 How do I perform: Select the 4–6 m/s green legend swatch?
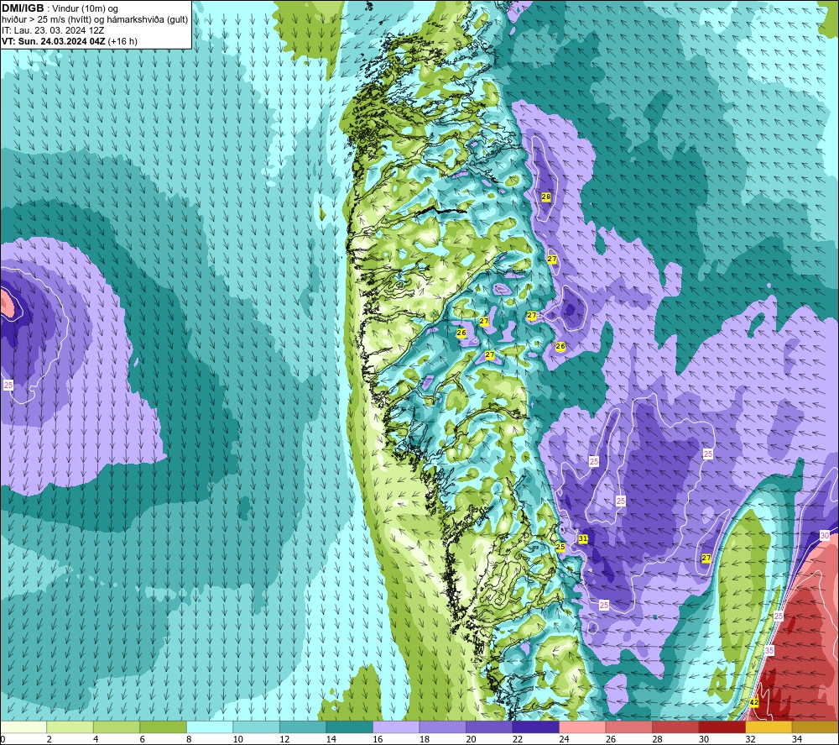click(117, 727)
